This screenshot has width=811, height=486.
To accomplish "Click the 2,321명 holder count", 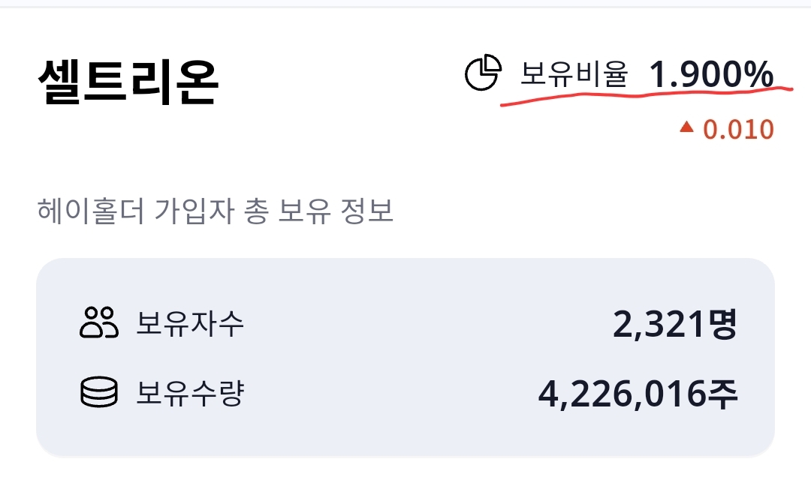I will click(x=674, y=324).
